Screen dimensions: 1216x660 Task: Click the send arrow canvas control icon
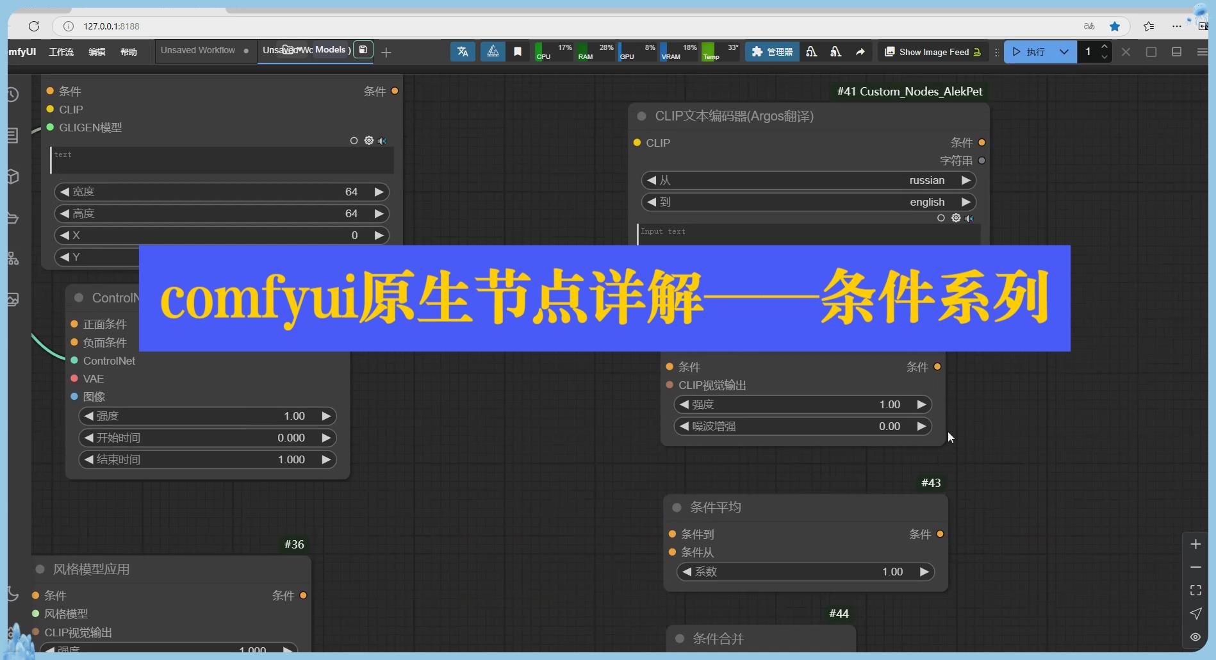pyautogui.click(x=1195, y=613)
